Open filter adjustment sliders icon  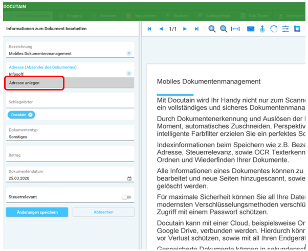[285, 29]
